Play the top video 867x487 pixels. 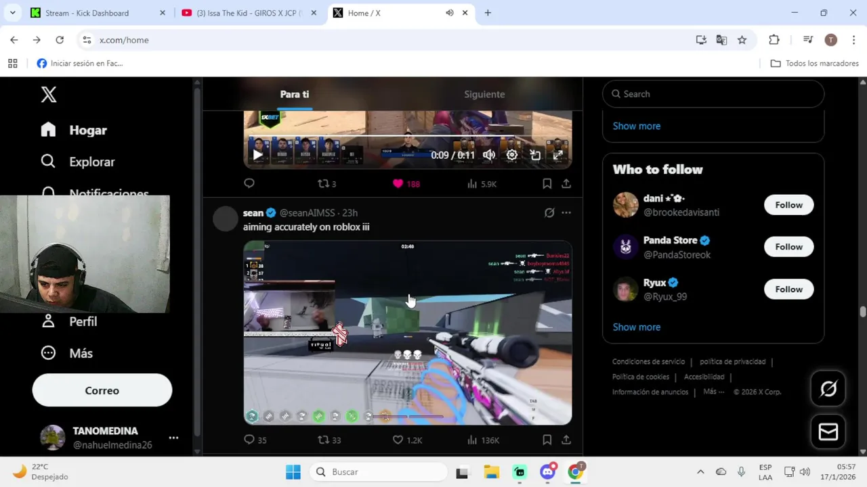point(257,155)
